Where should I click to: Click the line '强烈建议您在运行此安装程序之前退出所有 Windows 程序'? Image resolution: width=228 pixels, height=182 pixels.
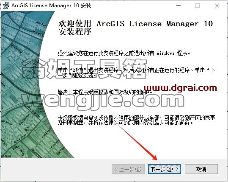(x=124, y=53)
